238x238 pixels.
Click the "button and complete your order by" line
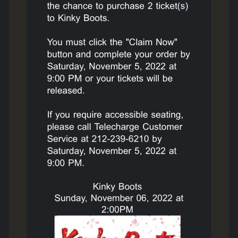click(x=119, y=54)
